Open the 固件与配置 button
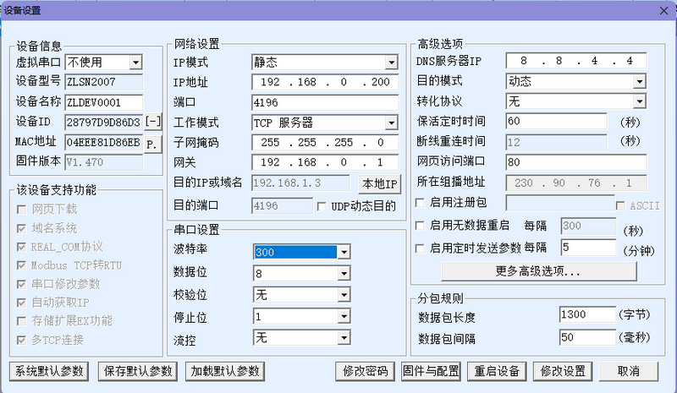The width and height of the screenshot is (677, 393). pyautogui.click(x=431, y=371)
